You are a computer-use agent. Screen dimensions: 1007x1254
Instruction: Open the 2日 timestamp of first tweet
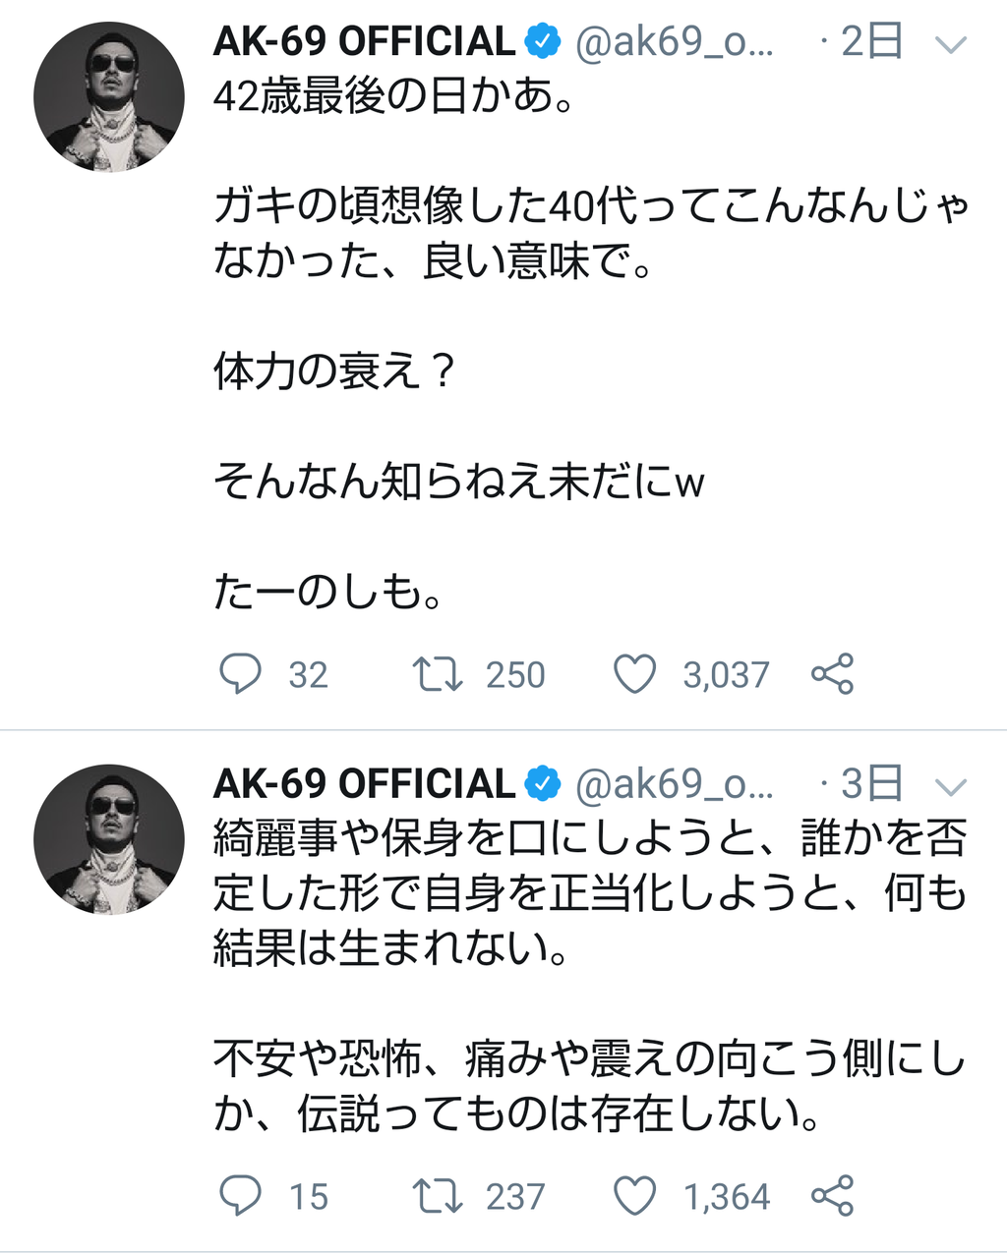pos(871,42)
